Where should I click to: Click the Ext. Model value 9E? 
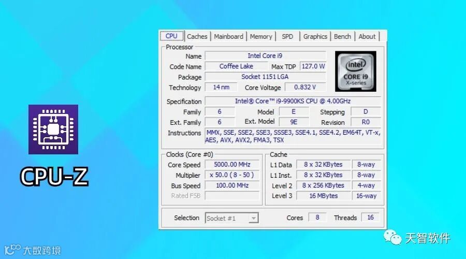click(x=294, y=122)
